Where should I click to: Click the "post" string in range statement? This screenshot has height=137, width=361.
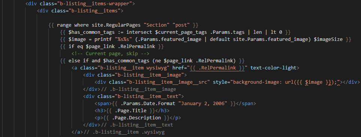pyautogui.click(x=181, y=25)
